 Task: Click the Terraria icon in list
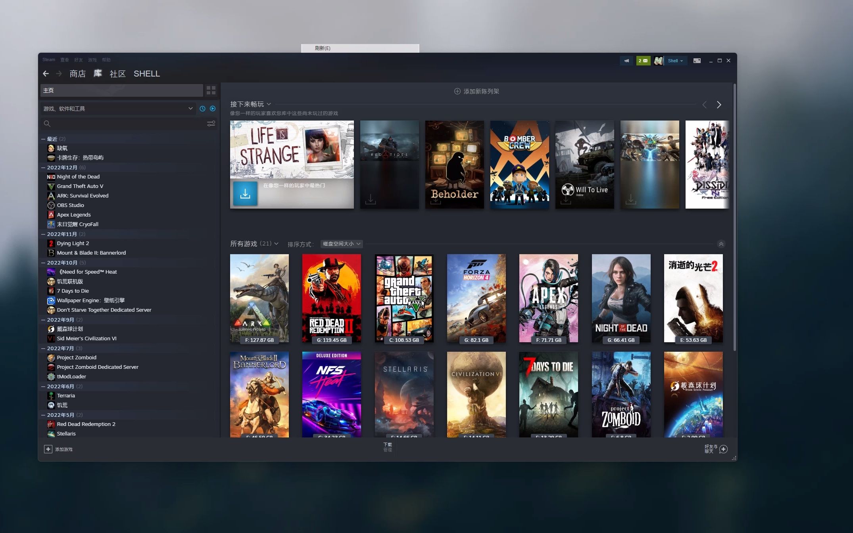(51, 396)
